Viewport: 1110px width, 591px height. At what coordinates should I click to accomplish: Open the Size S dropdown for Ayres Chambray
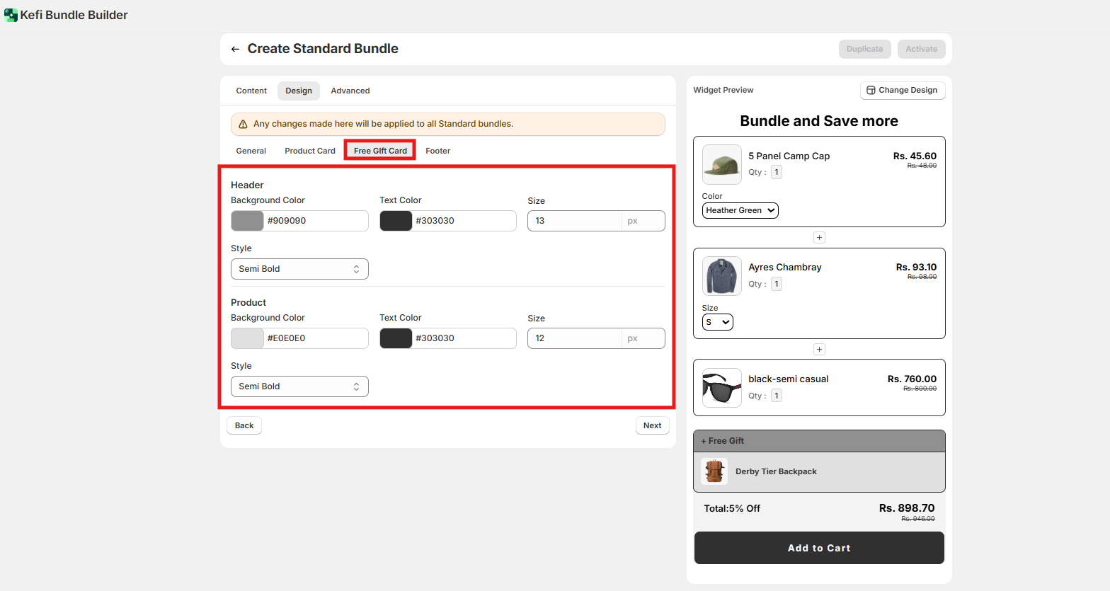[x=717, y=323]
